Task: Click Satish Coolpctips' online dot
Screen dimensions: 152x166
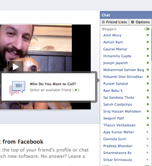Action: click(148, 104)
